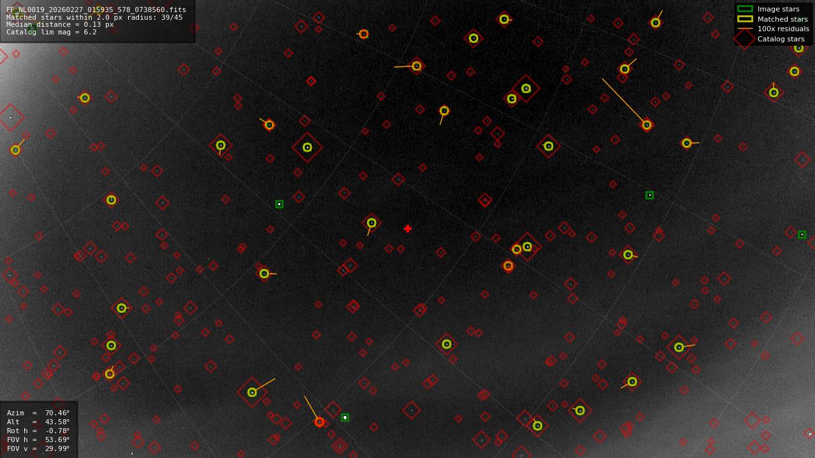Pick matched star with the longest orange residual

tap(647, 125)
